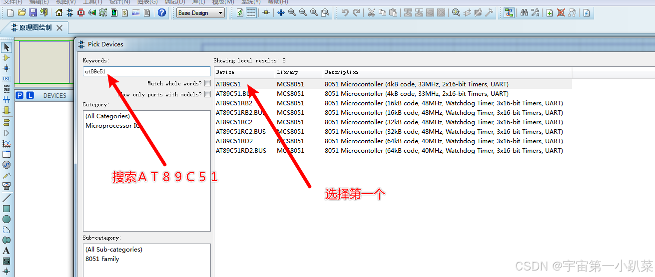This screenshot has width=655, height=277.
Task: Pick the AT89C51RB2 device row
Action: 393,103
